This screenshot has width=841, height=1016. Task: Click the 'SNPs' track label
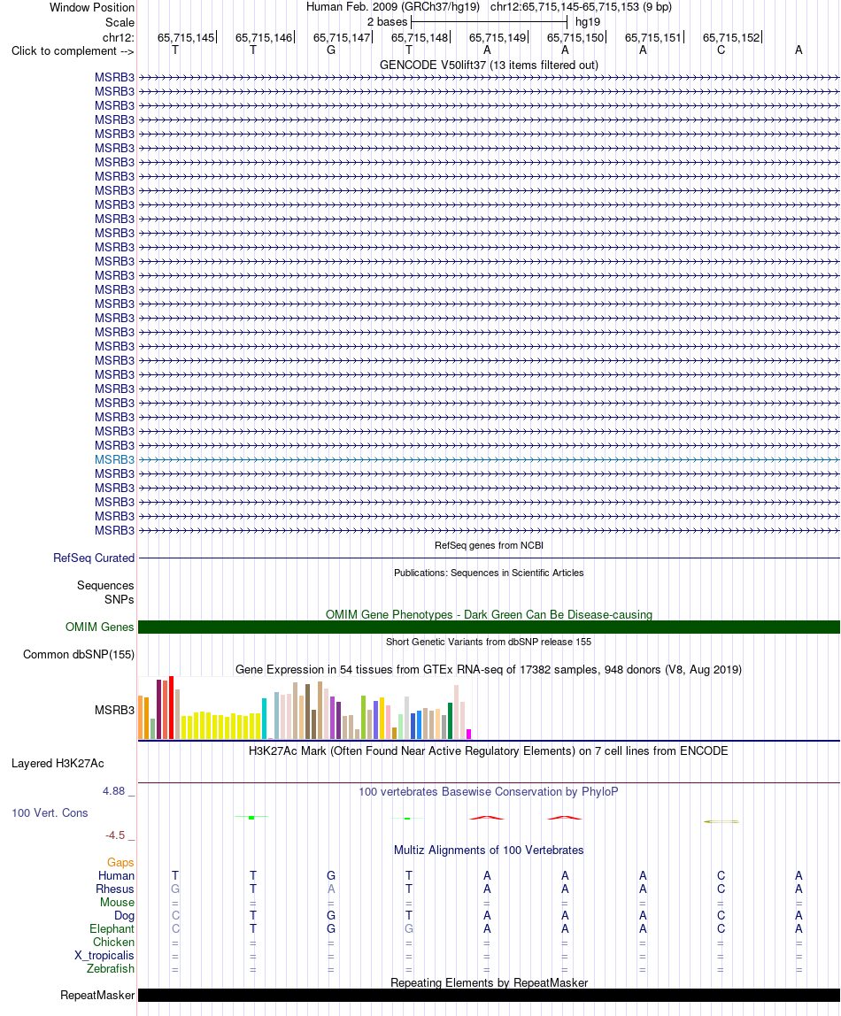pyautogui.click(x=120, y=599)
